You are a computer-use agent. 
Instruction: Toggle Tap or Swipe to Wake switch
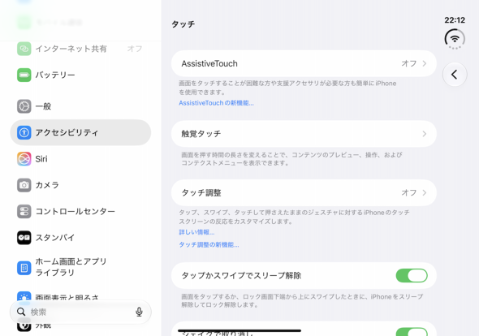click(x=412, y=275)
